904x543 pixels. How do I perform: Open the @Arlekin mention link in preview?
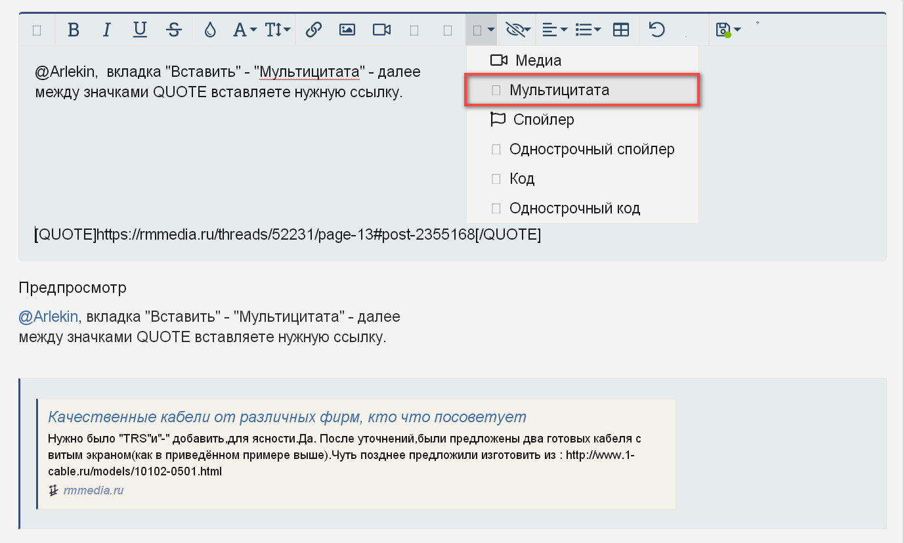click(x=49, y=316)
